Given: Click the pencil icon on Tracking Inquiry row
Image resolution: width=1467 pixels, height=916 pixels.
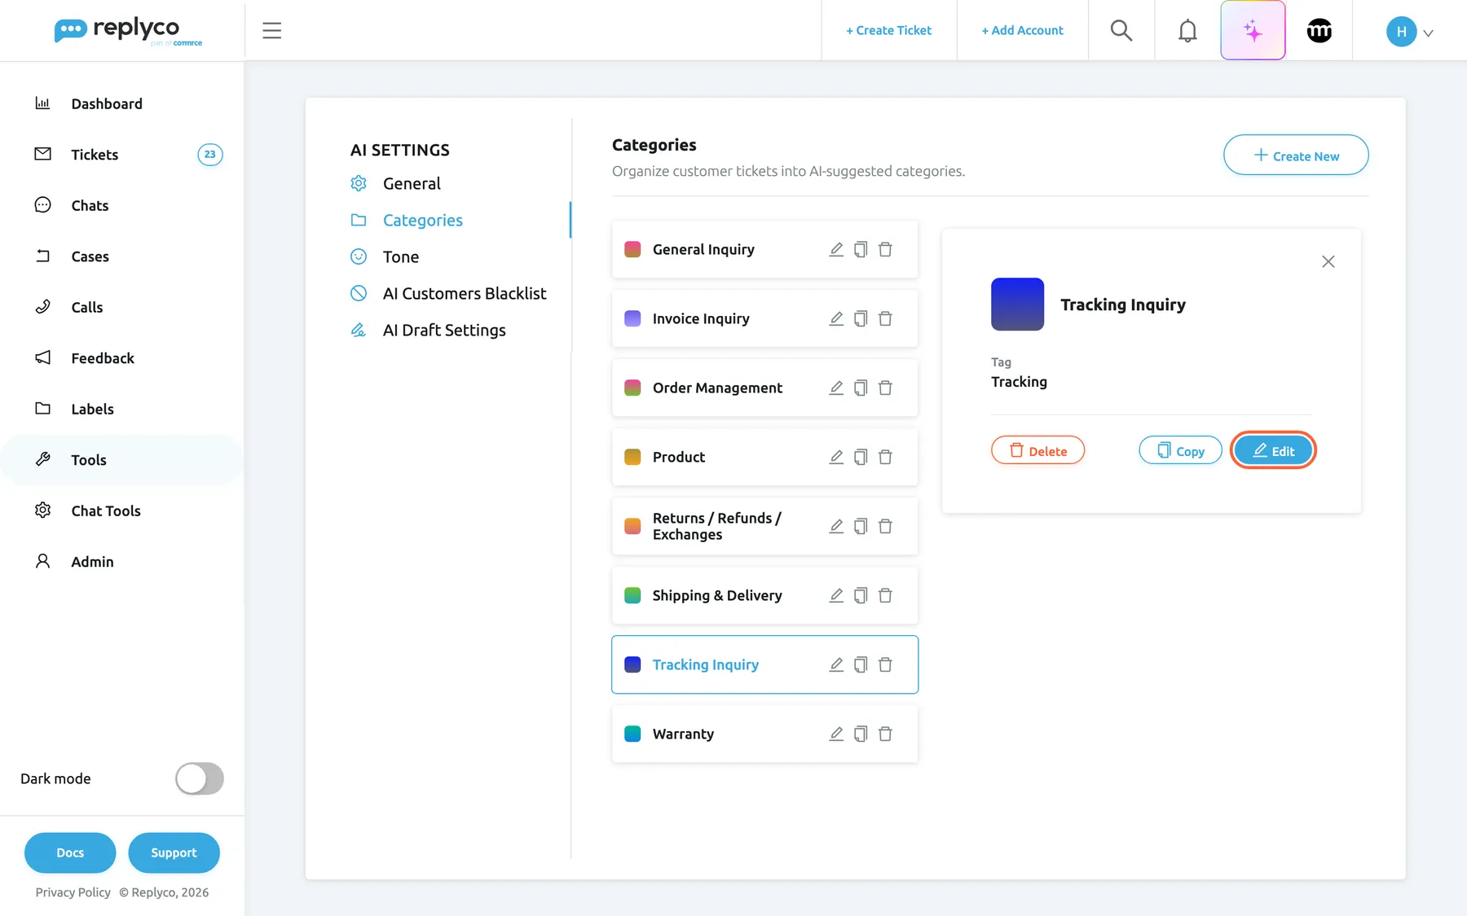Looking at the screenshot, I should (836, 664).
